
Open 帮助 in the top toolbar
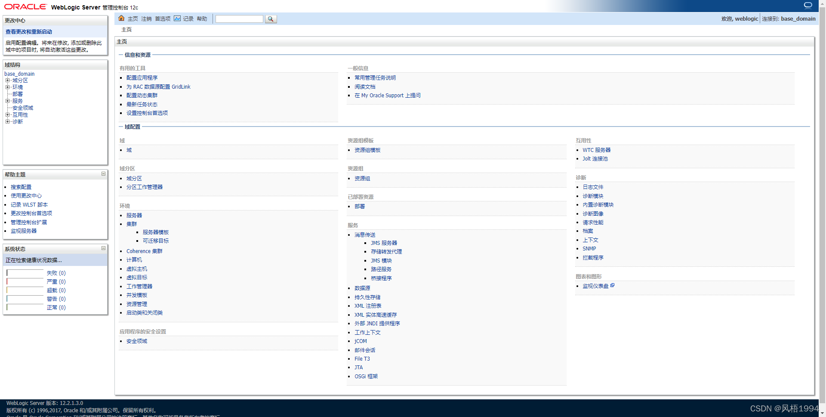click(x=202, y=19)
